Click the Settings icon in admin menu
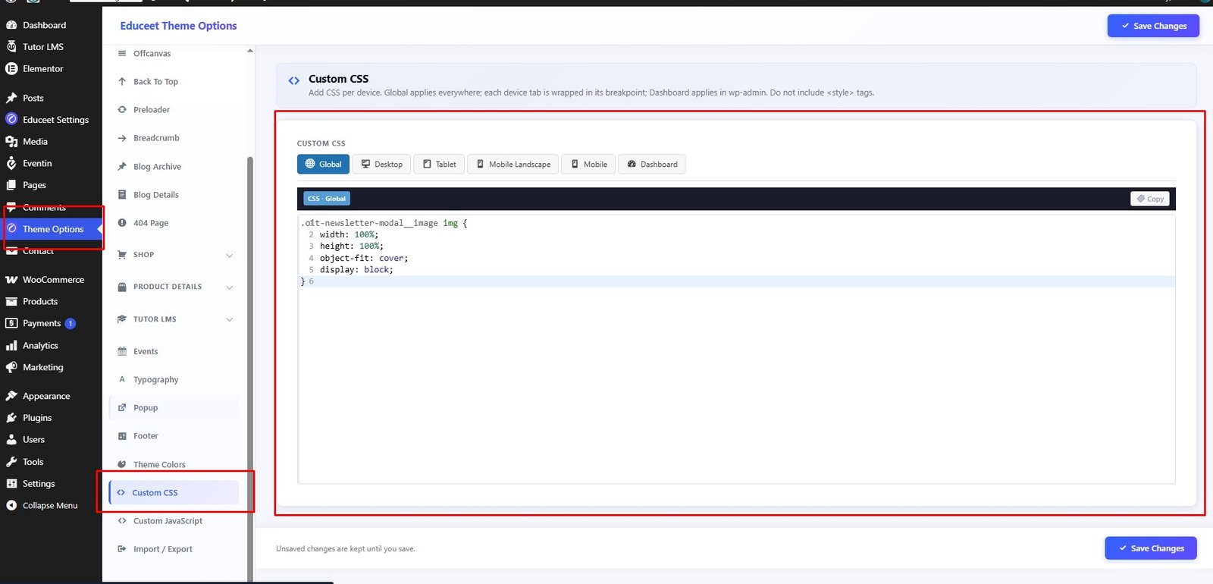 click(11, 484)
